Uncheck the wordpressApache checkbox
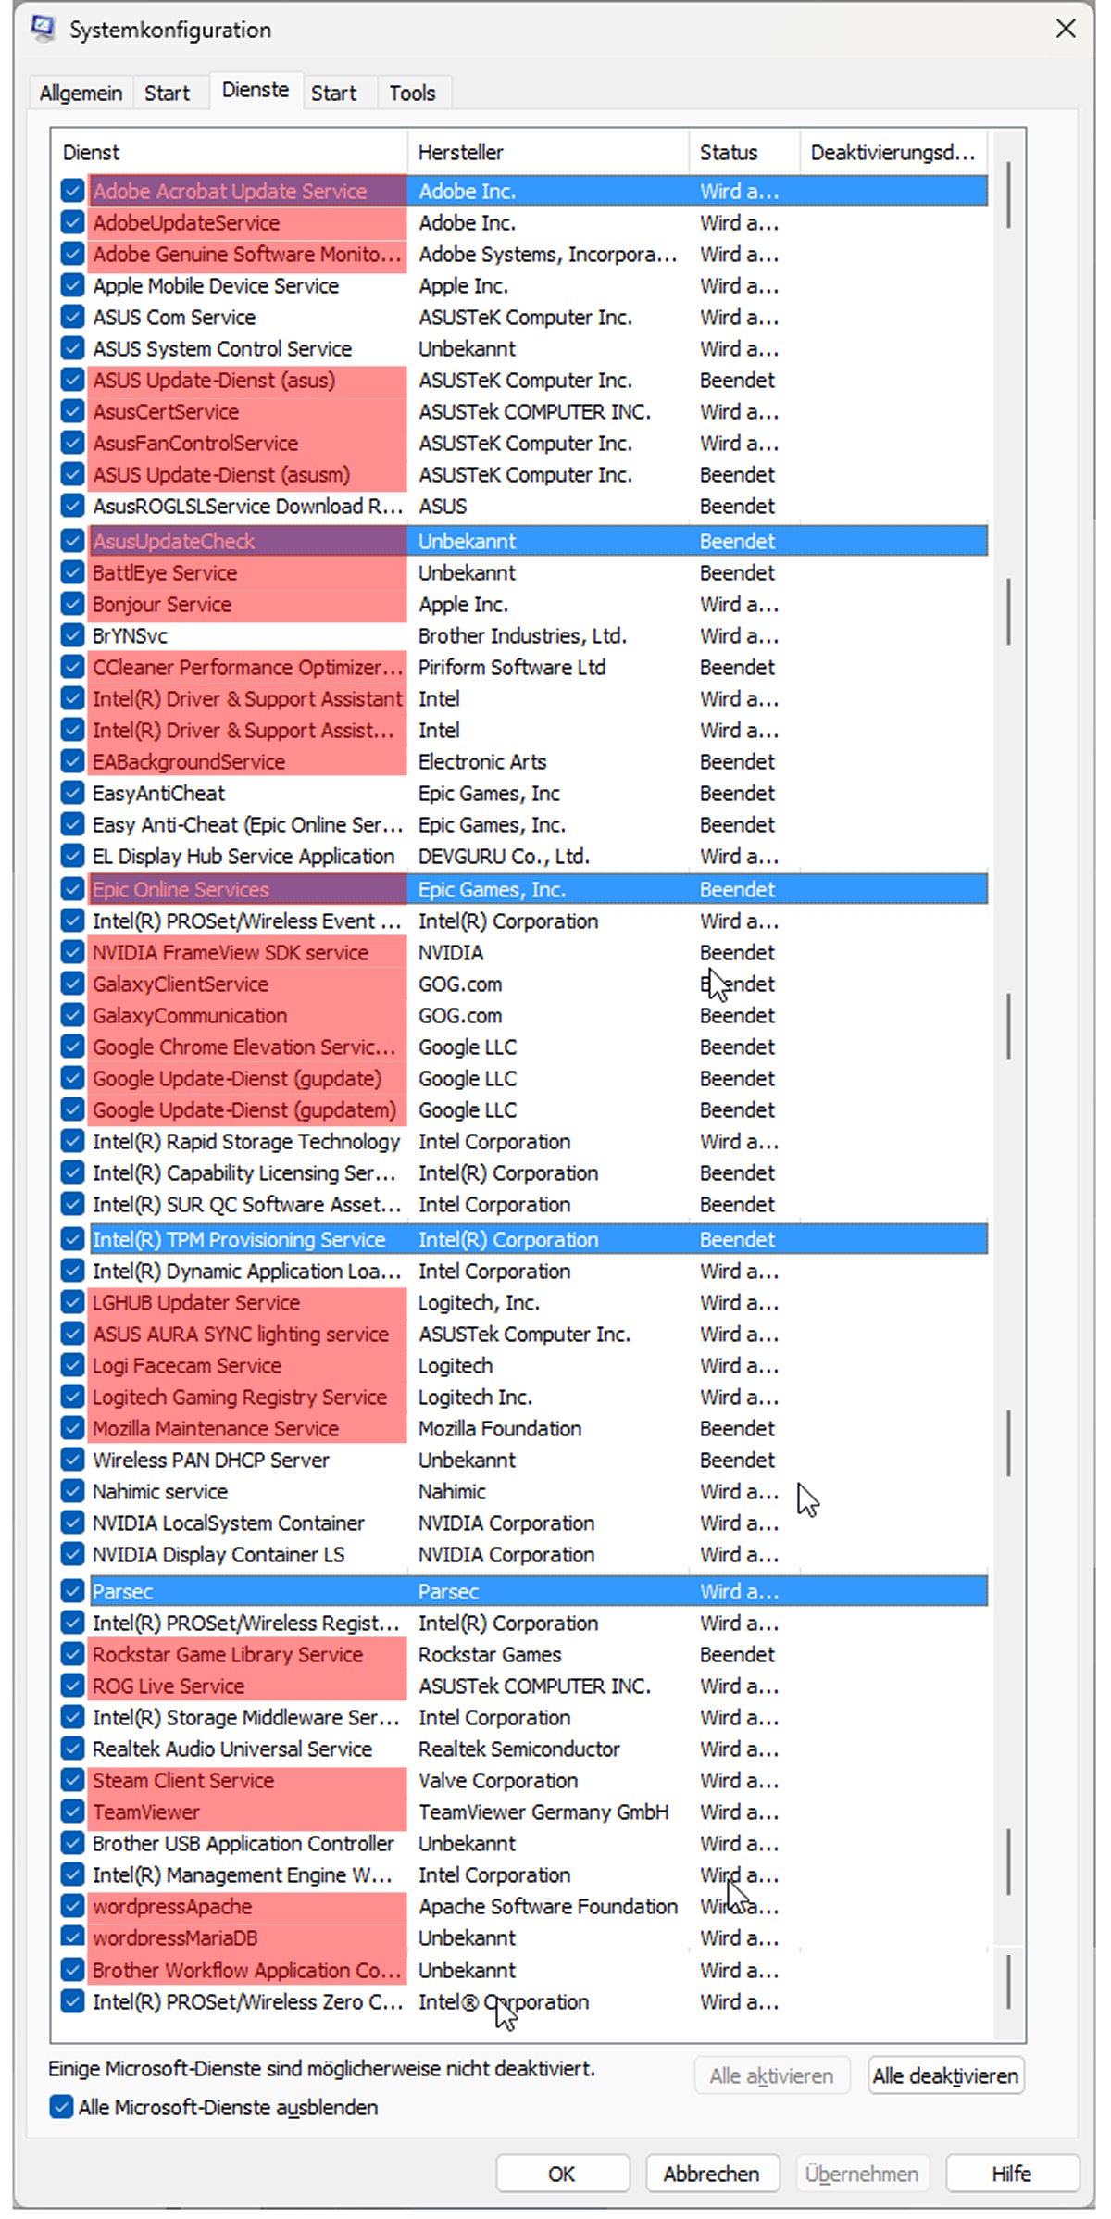1111x2219 pixels. coord(72,1906)
